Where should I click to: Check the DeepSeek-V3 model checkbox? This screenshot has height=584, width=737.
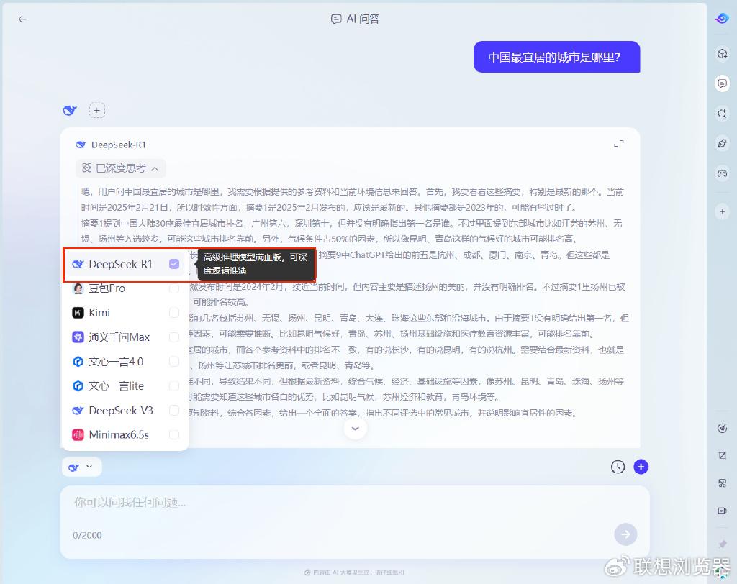point(174,410)
